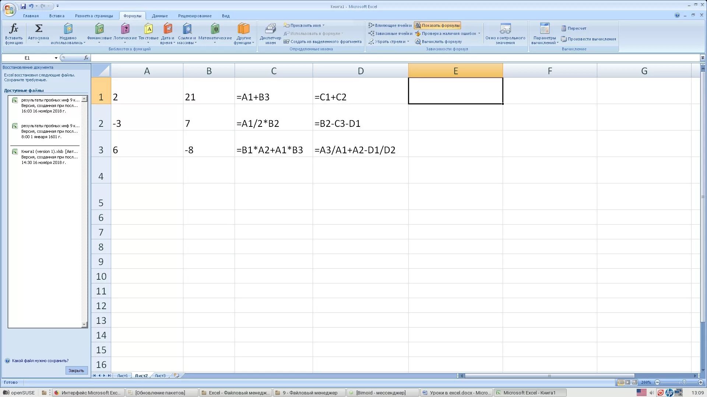Click the Trace Precedents (Влияющие ячейки) button

(x=390, y=25)
